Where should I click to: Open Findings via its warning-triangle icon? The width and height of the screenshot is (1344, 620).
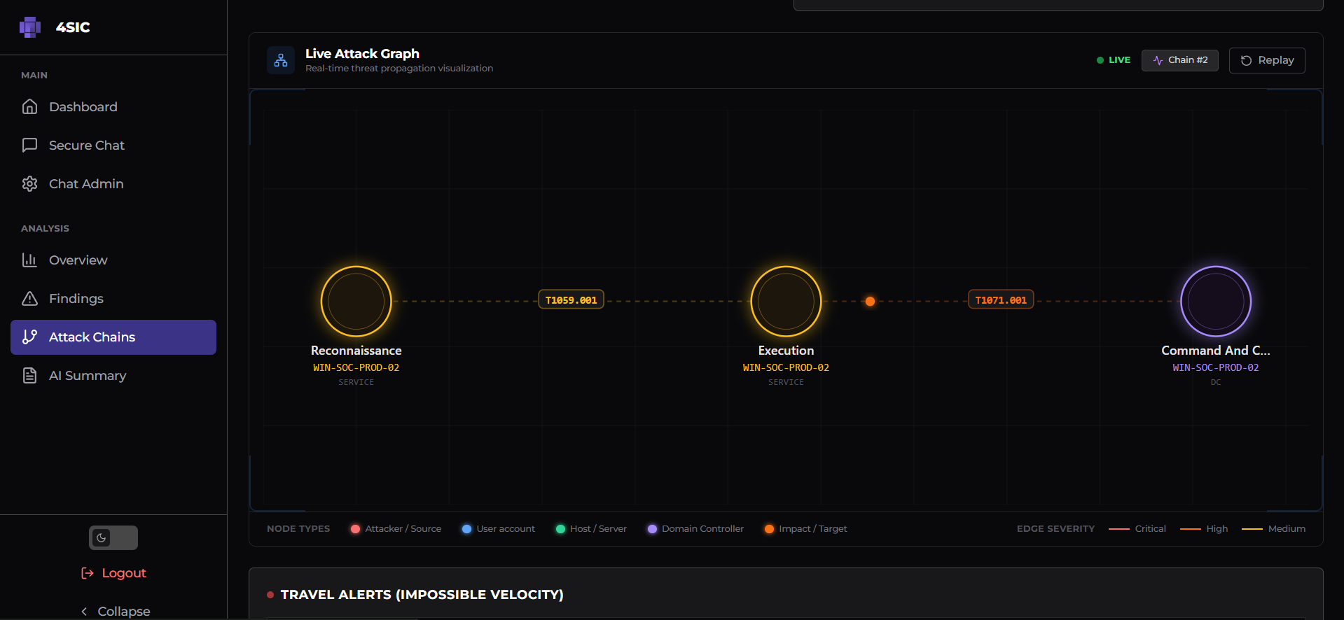pyautogui.click(x=29, y=298)
